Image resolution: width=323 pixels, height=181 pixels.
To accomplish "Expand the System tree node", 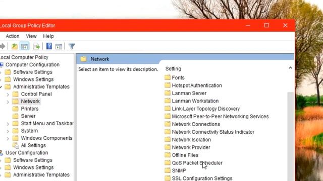I will [x=8, y=131].
